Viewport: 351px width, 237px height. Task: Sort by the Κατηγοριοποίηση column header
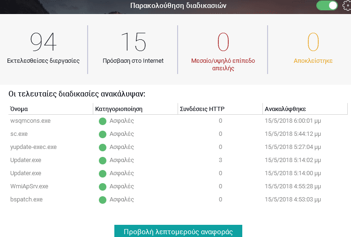(x=135, y=109)
